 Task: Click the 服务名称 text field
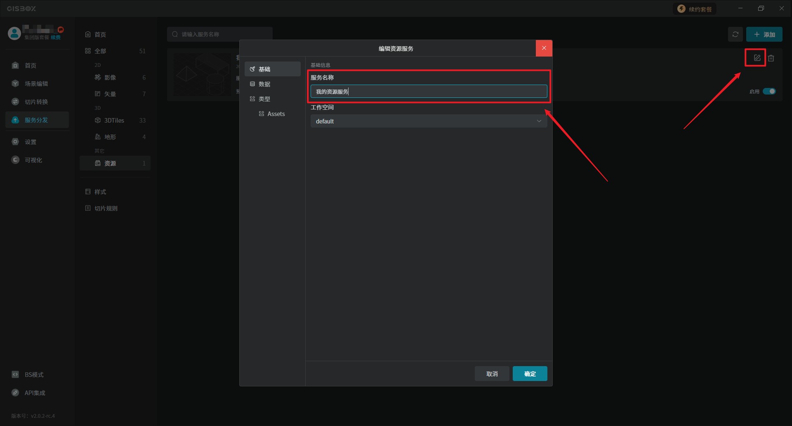click(x=428, y=91)
